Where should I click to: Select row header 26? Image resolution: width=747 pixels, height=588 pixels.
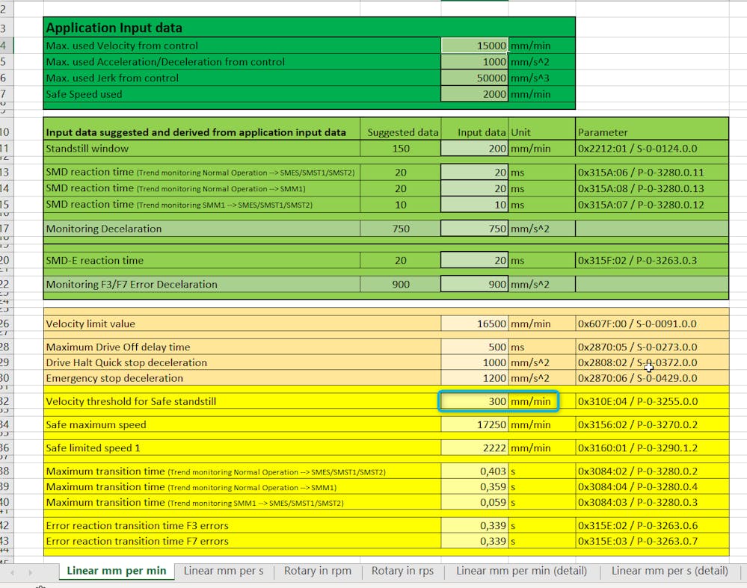(x=6, y=324)
